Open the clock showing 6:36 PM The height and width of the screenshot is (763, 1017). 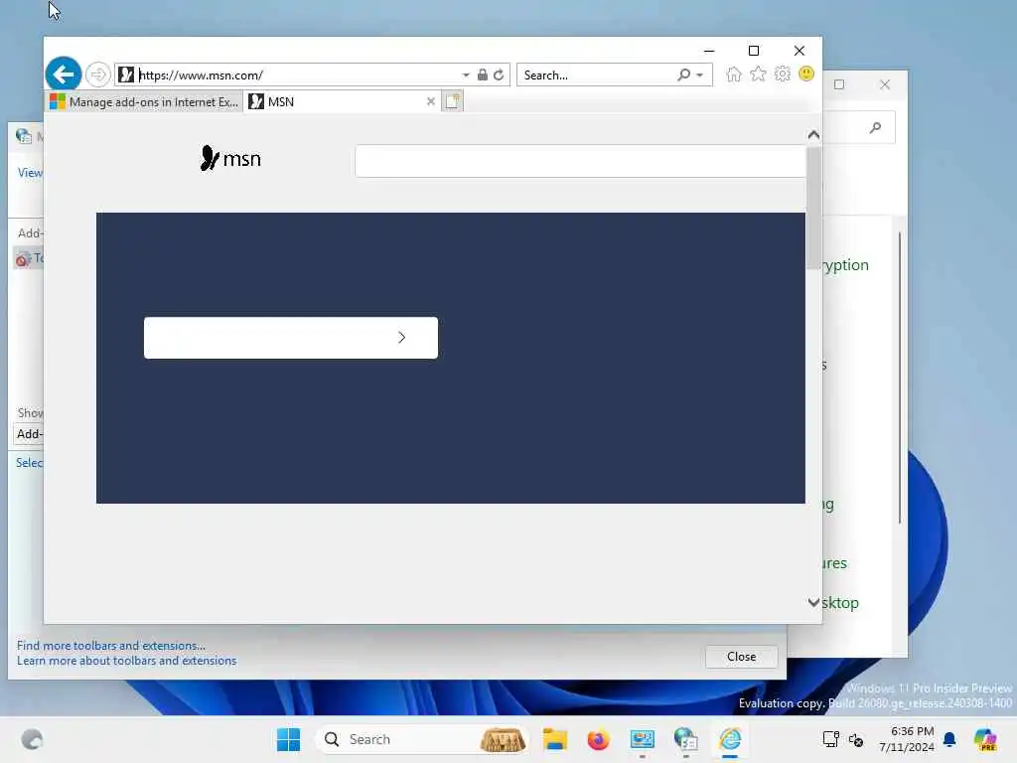[907, 739]
